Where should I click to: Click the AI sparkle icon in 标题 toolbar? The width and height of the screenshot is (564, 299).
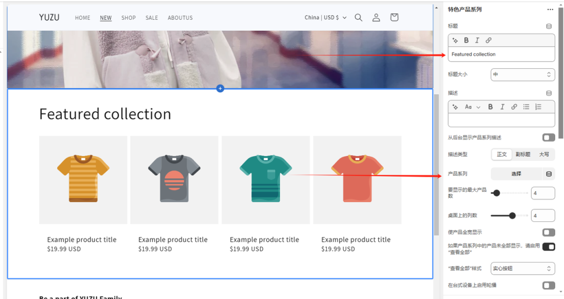point(455,40)
